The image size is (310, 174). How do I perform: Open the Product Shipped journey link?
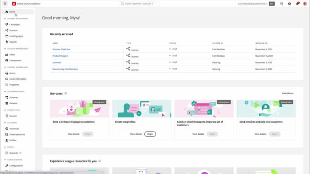point(60,56)
